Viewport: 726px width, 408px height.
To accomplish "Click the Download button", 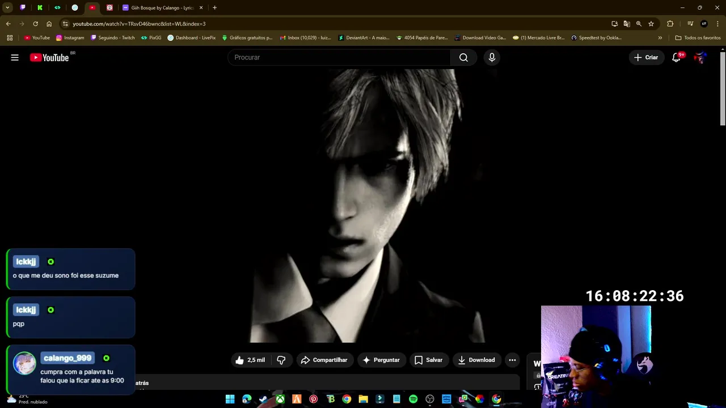I will (476, 360).
